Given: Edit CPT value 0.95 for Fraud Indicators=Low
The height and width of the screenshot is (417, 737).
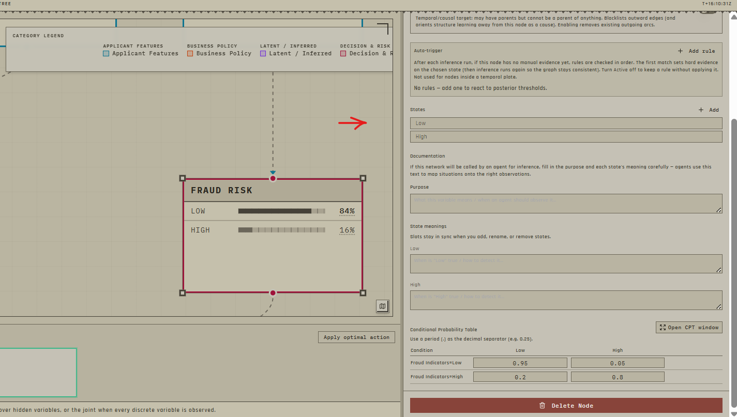Looking at the screenshot, I should (x=520, y=363).
